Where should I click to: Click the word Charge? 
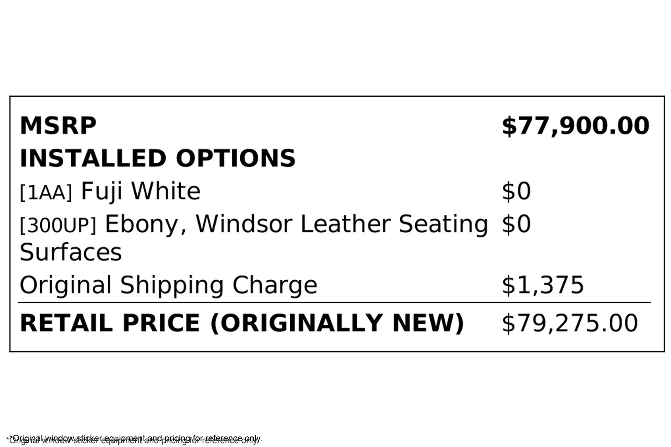(275, 285)
